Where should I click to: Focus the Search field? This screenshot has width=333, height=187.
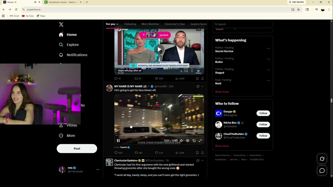tap(242, 24)
